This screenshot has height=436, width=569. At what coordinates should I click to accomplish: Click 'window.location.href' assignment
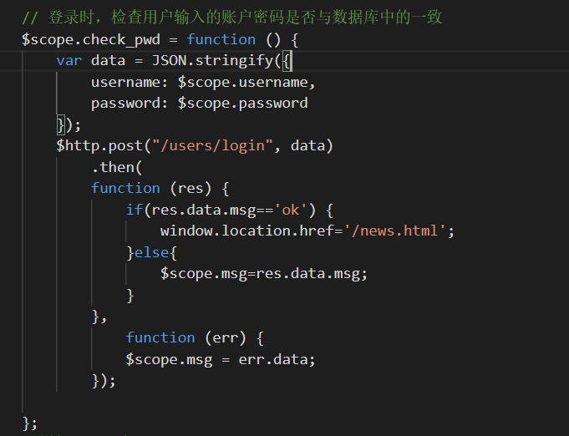click(307, 231)
